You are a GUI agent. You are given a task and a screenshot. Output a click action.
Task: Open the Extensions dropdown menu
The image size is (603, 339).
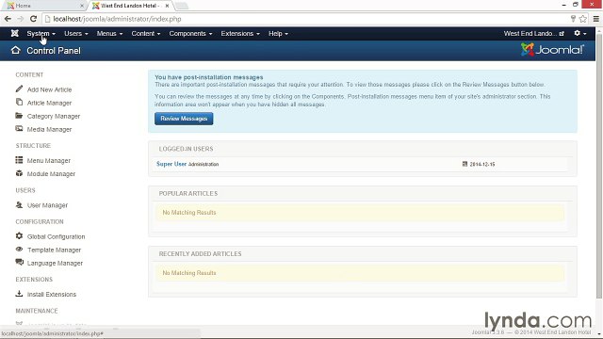[240, 34]
